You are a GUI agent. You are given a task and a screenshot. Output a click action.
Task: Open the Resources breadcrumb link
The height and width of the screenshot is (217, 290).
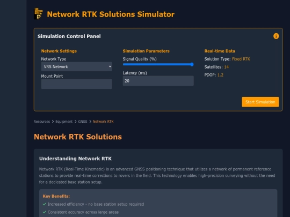[42, 122]
